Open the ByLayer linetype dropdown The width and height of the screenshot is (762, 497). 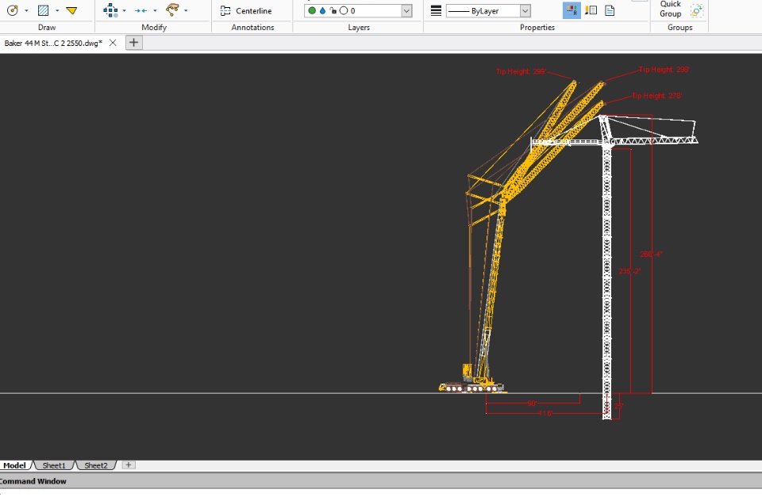pos(525,11)
